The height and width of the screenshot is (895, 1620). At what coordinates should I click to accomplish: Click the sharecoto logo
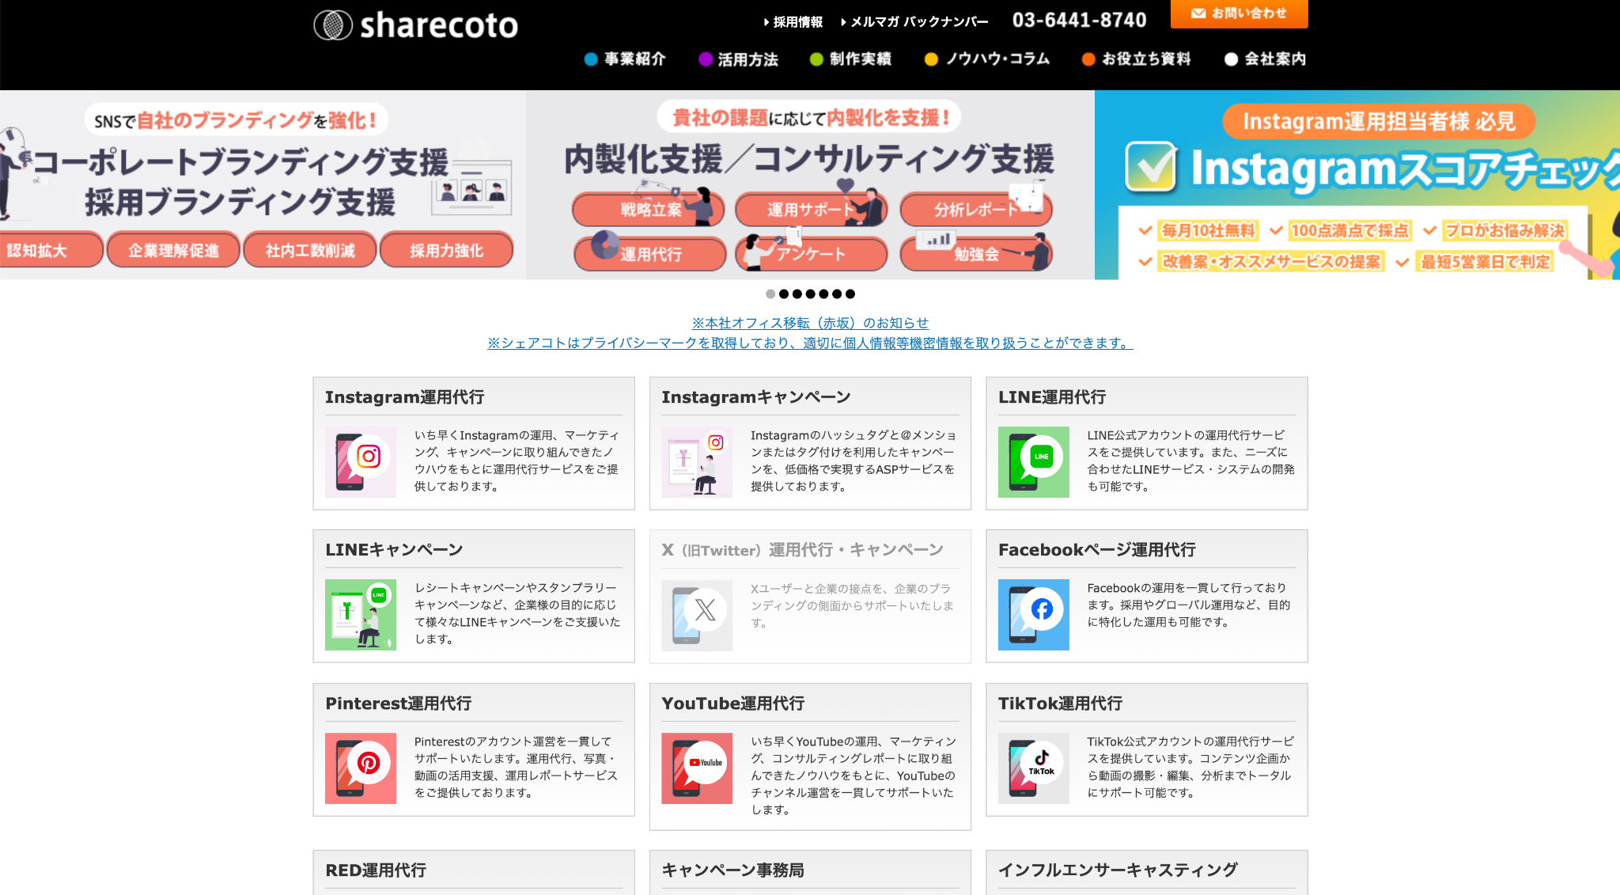click(x=416, y=25)
